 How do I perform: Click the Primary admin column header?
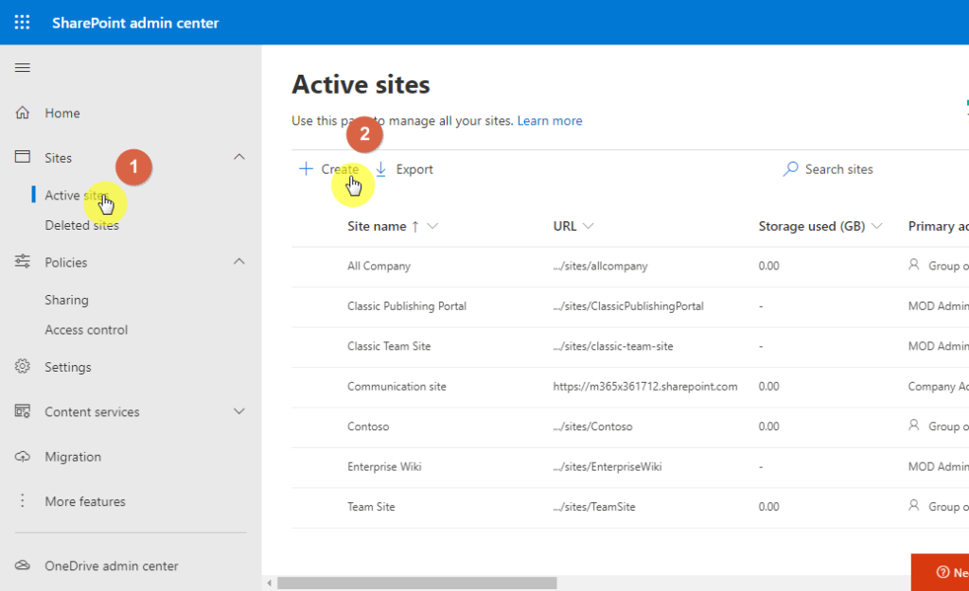click(x=938, y=227)
